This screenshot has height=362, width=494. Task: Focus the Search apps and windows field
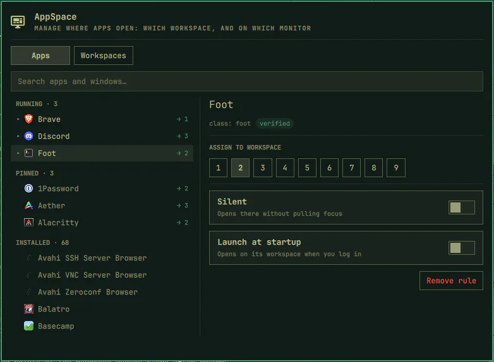click(247, 81)
